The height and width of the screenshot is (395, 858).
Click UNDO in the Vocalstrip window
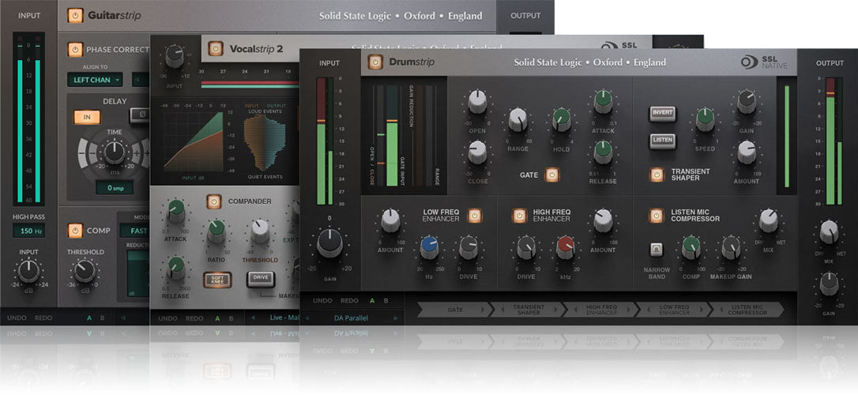tap(168, 318)
